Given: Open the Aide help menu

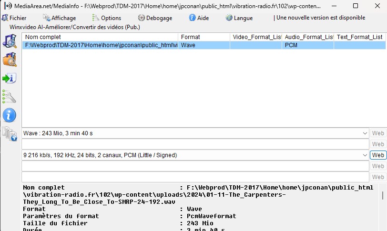Looking at the screenshot, I should (199, 18).
